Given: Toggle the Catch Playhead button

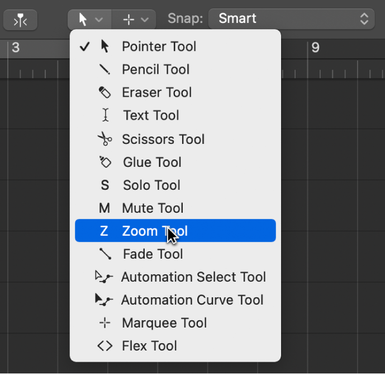Looking at the screenshot, I should pos(20,20).
